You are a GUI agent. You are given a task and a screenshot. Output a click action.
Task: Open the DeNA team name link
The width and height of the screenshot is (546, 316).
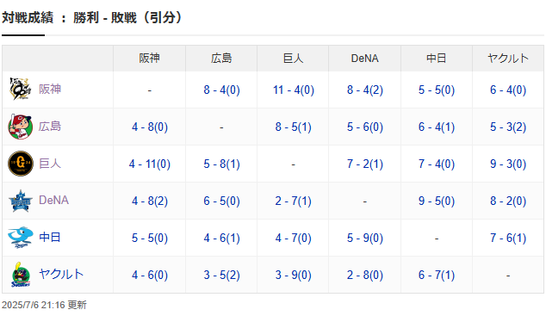point(53,200)
